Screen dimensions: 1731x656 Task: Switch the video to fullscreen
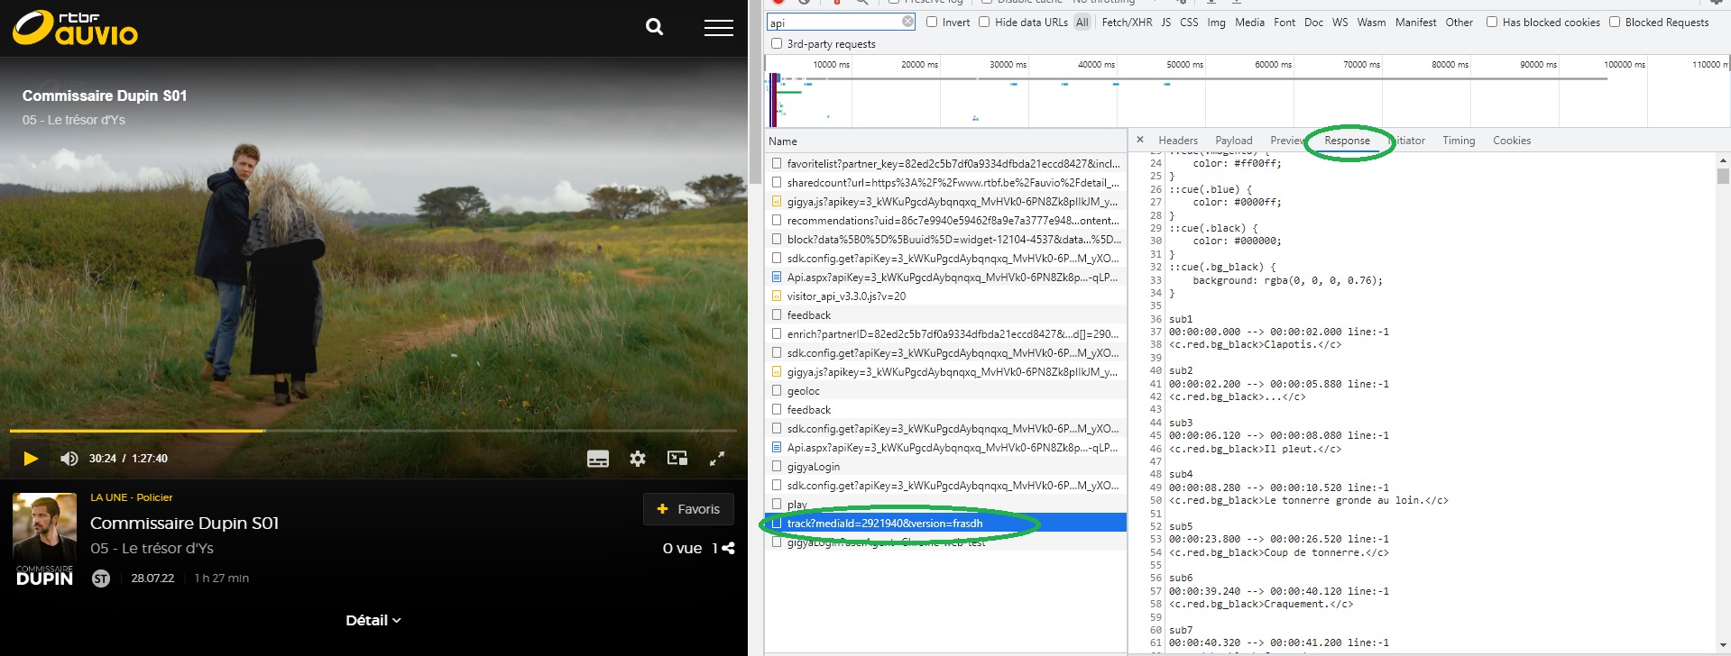click(717, 459)
